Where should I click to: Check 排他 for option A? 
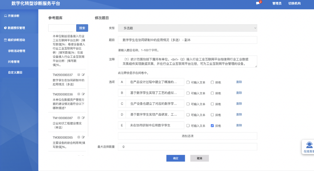[212, 82]
